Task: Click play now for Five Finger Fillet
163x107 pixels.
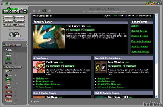Action: click(73, 30)
